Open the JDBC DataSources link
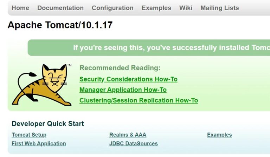270x157 pixels. point(134,143)
